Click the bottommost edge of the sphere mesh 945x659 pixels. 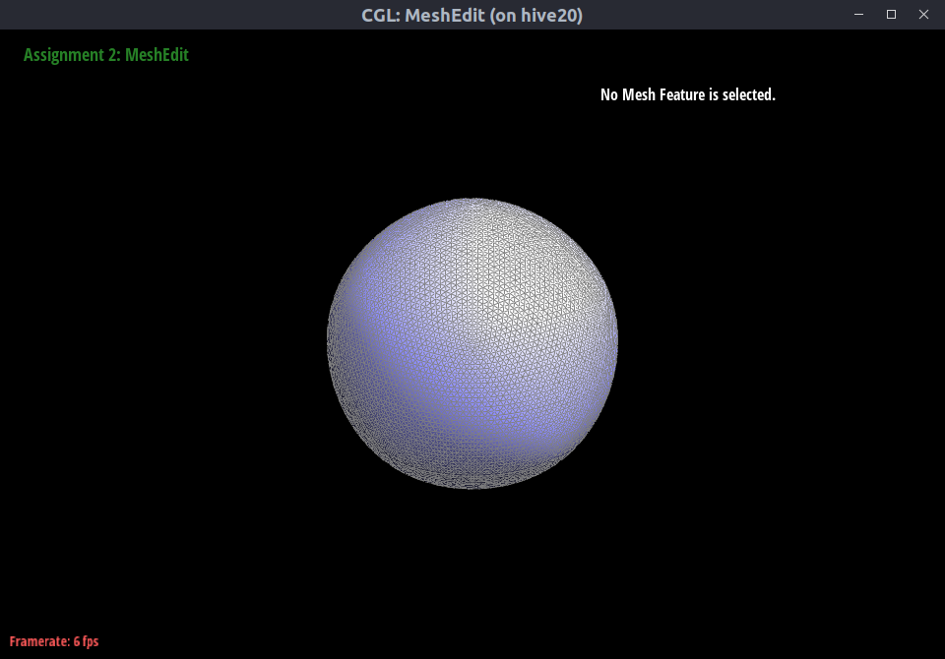472,487
